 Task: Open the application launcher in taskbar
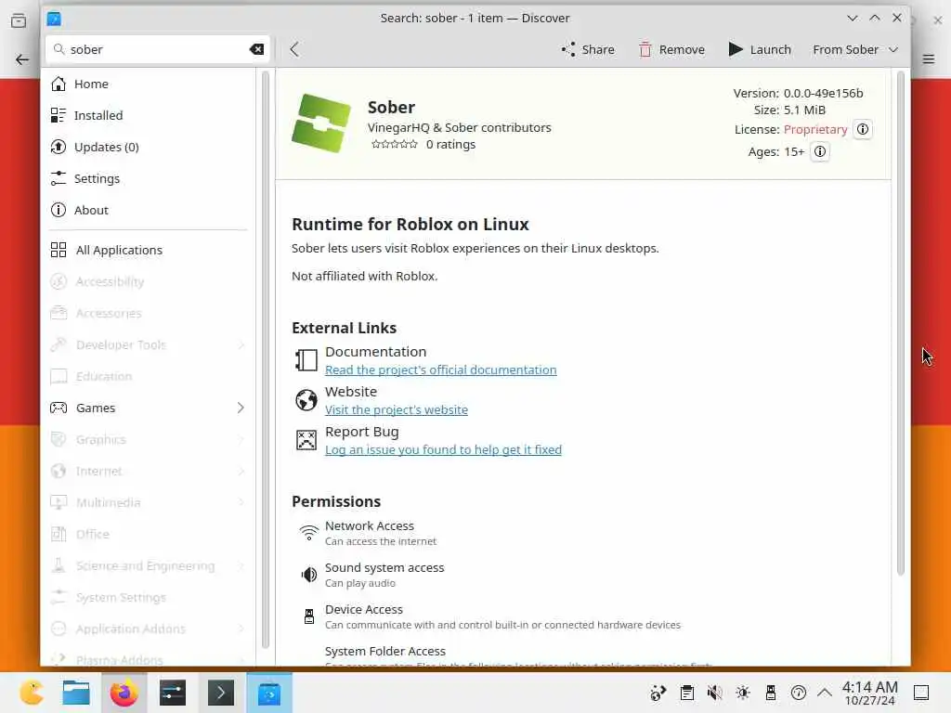[x=32, y=693]
